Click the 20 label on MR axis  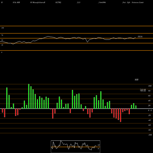[149, 106]
